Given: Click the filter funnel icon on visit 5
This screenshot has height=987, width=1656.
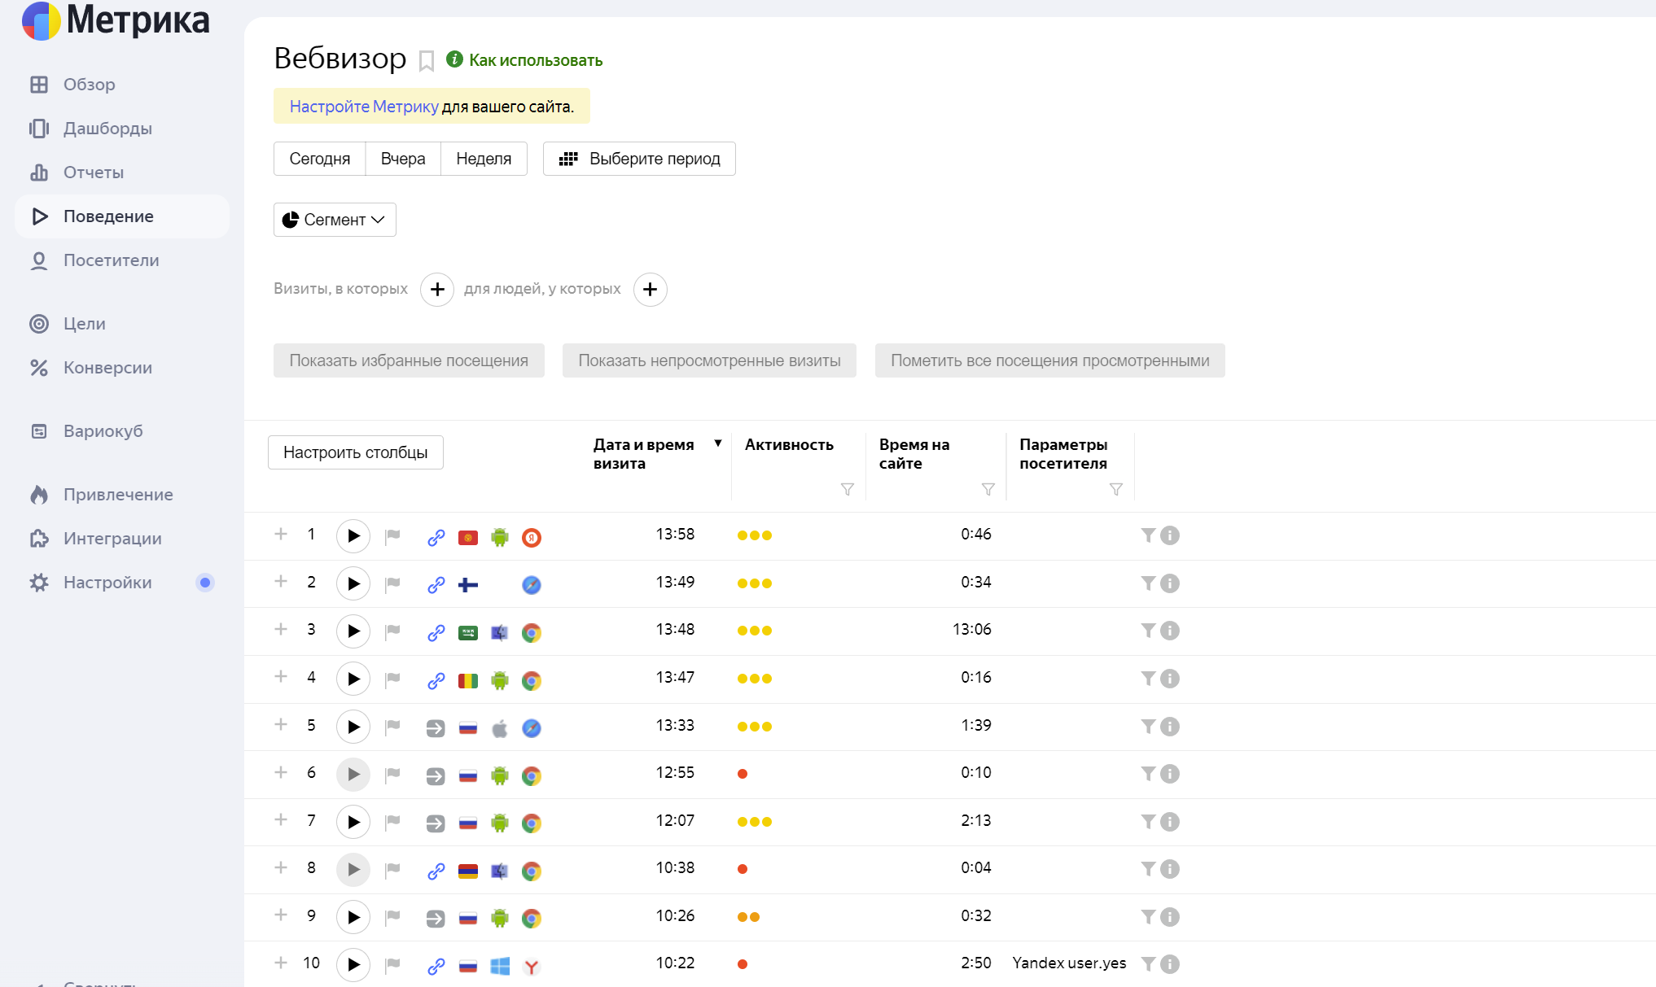Looking at the screenshot, I should 1148,727.
